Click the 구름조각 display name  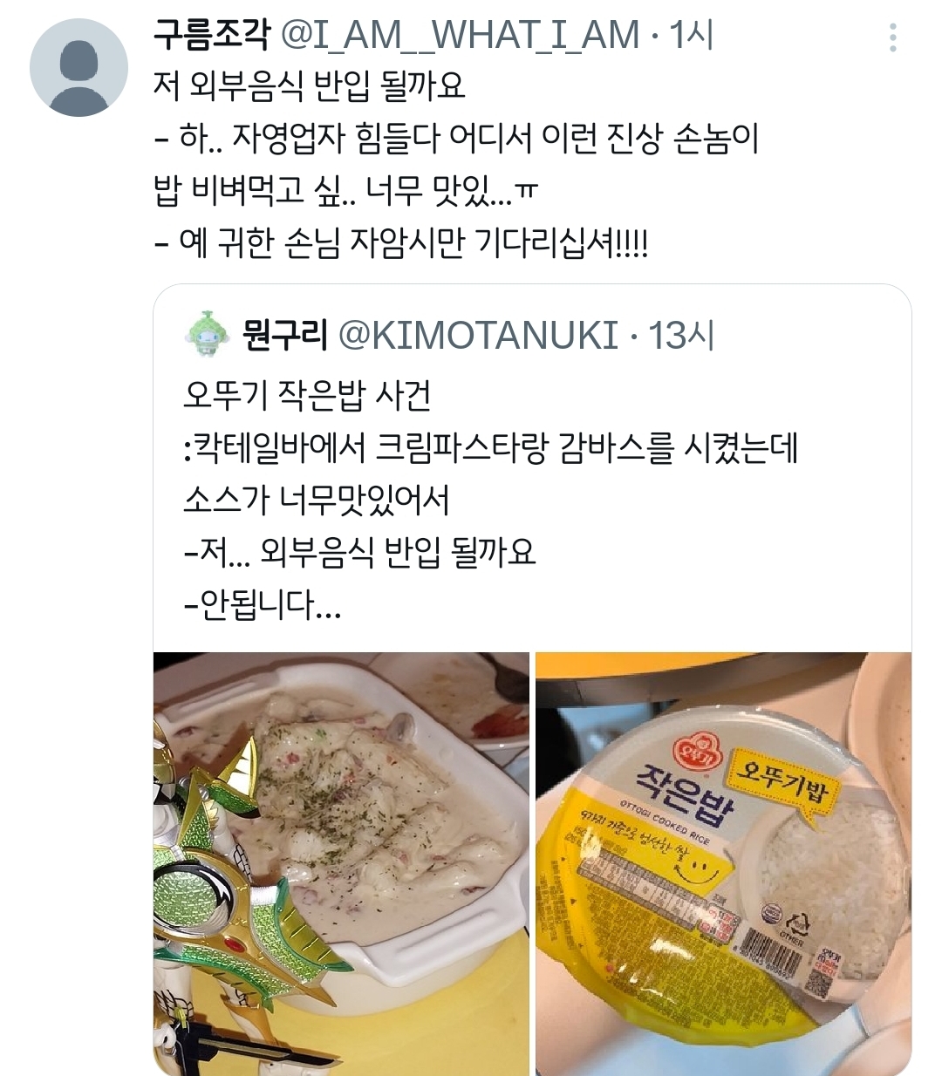[x=215, y=36]
